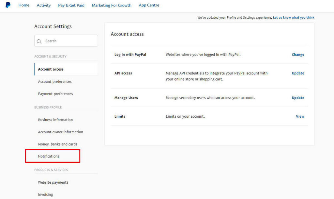Open the App Centre menu
The width and height of the screenshot is (334, 199).
click(x=149, y=5)
